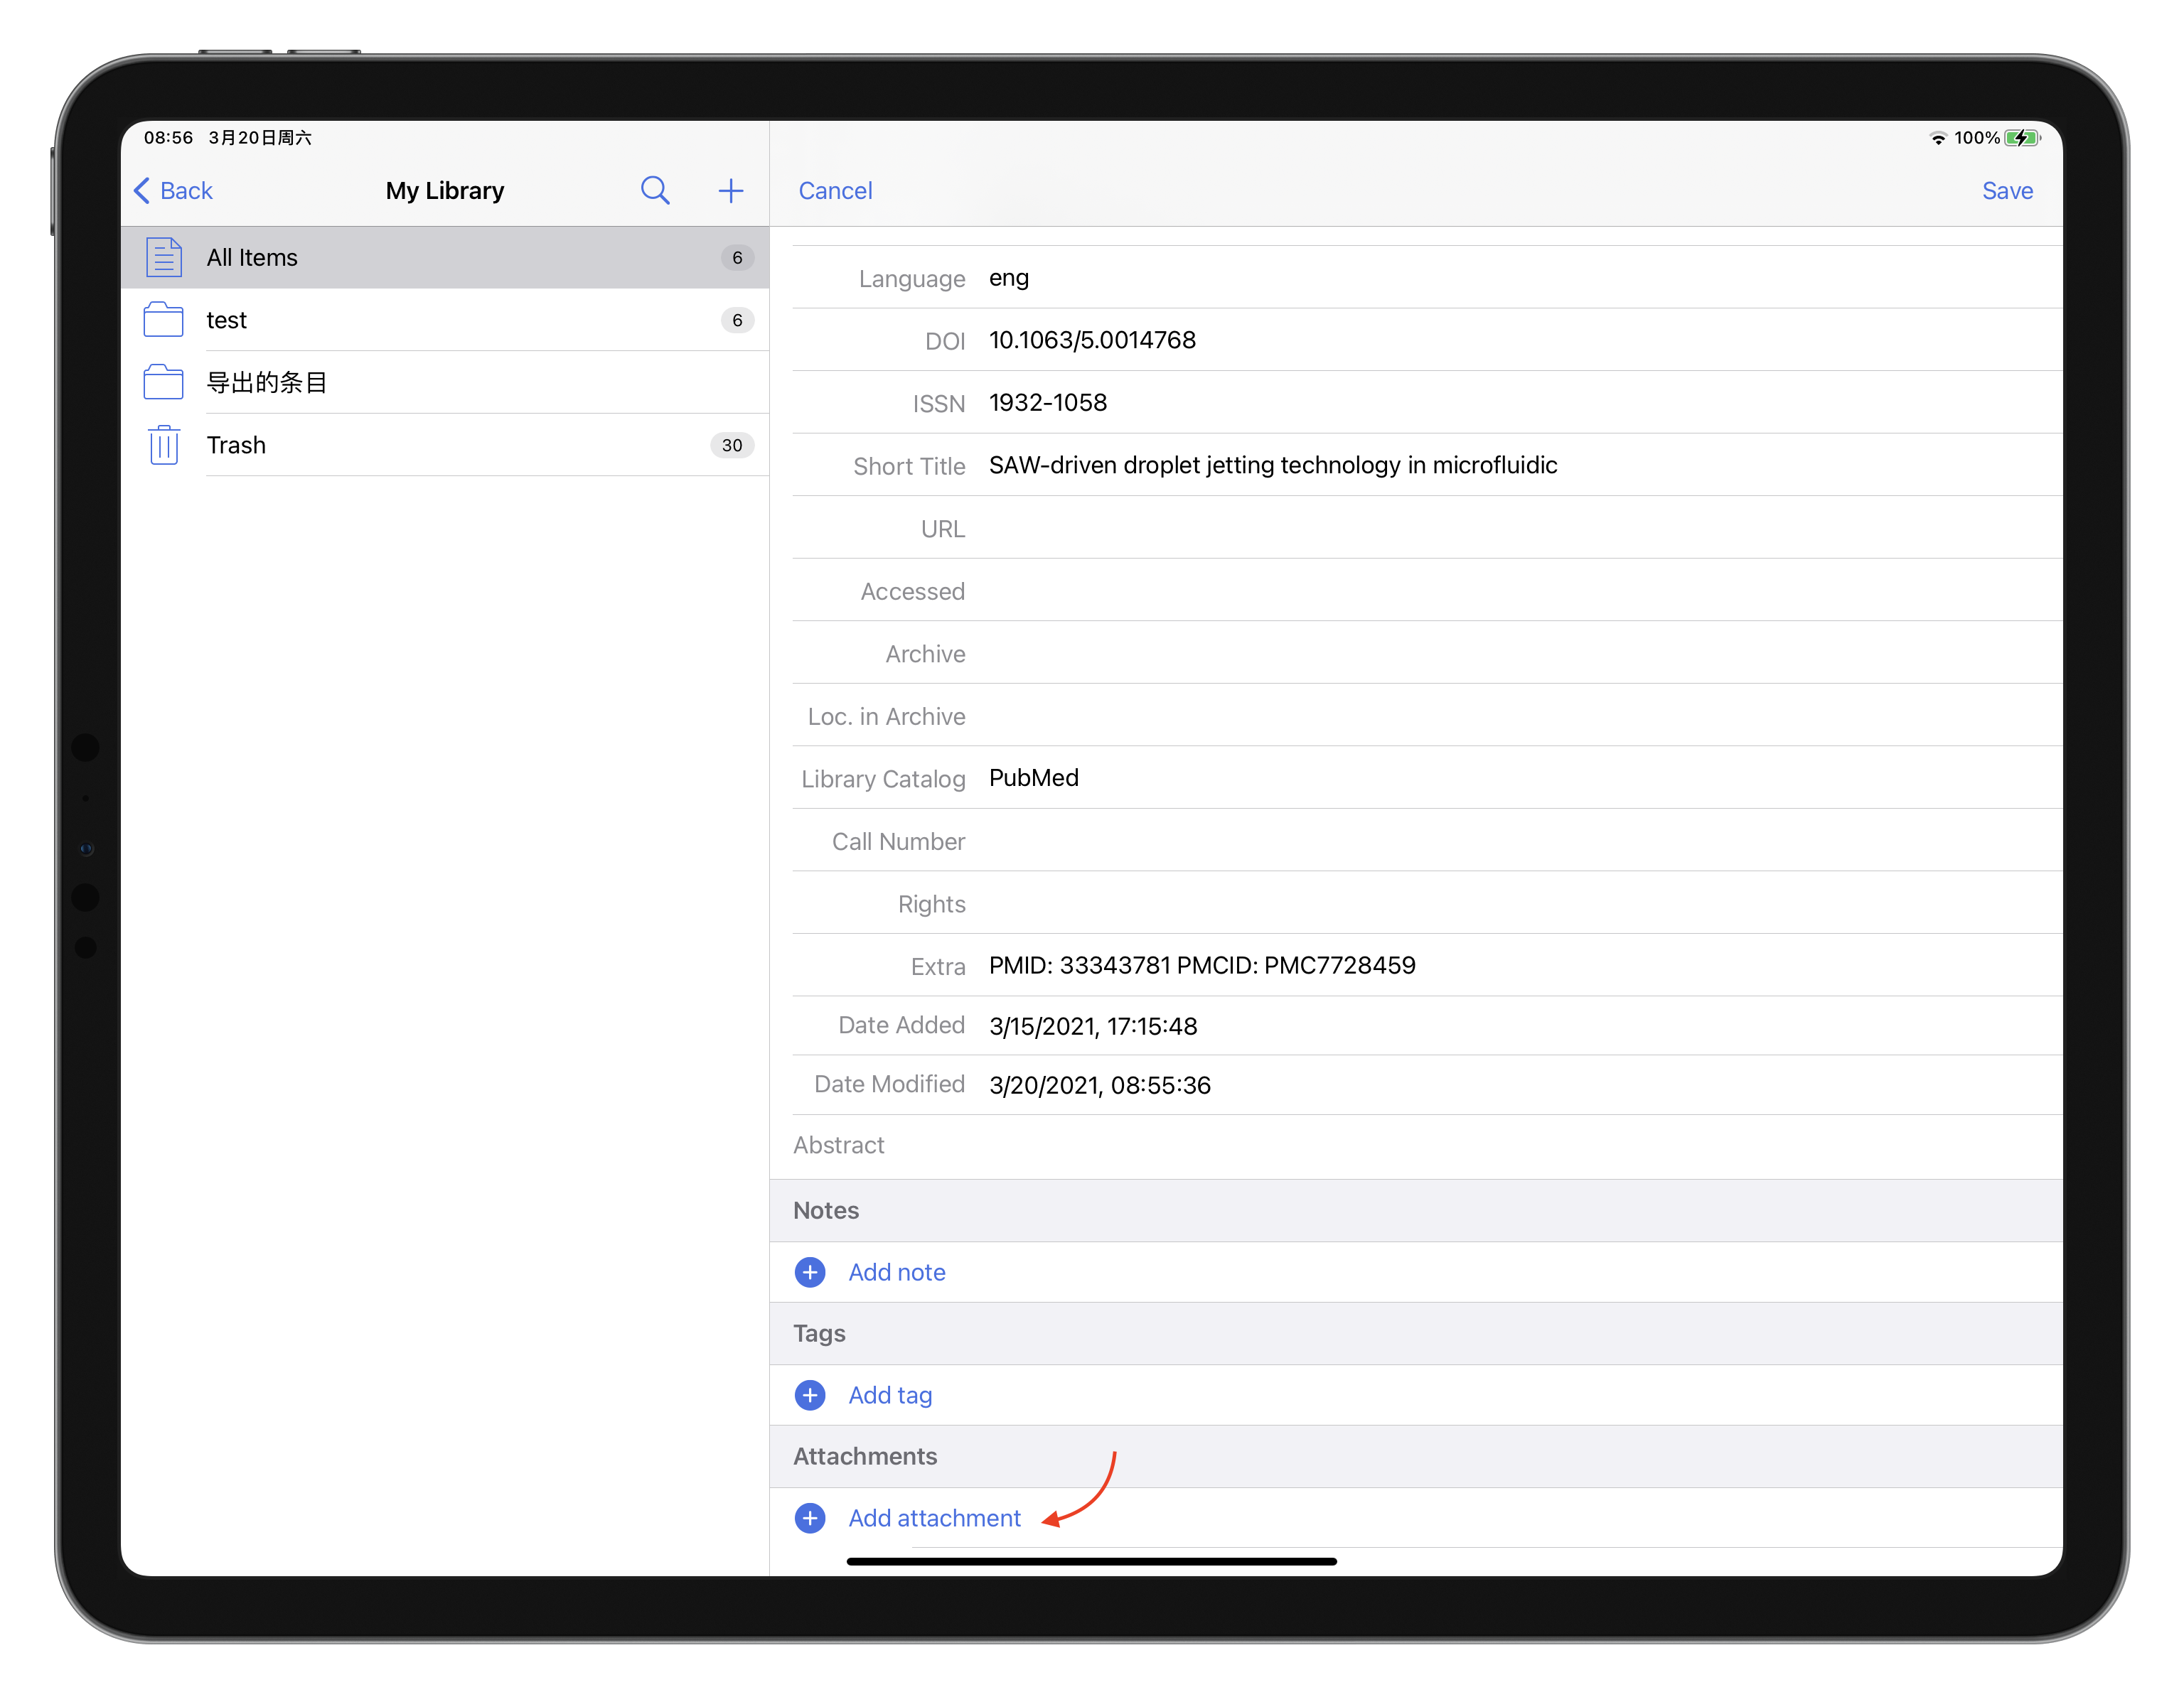The image size is (2184, 1697).
Task: Select the All Items row label
Action: [252, 258]
